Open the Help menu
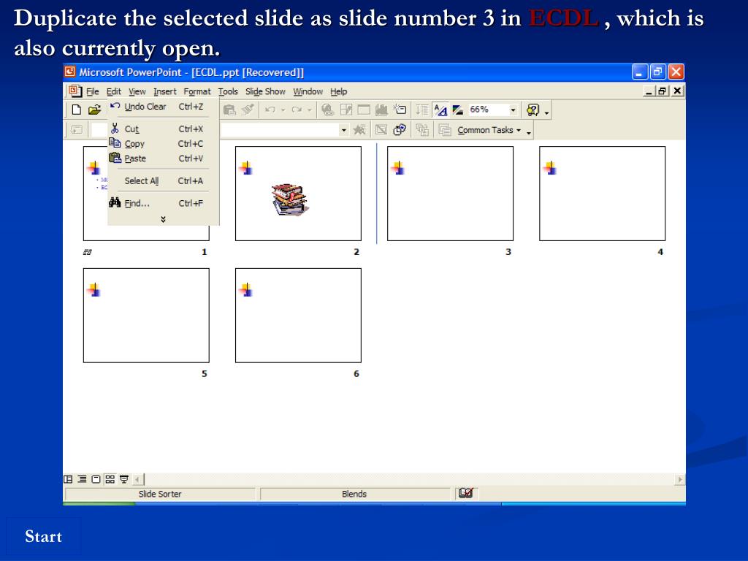This screenshot has width=748, height=561. point(339,91)
